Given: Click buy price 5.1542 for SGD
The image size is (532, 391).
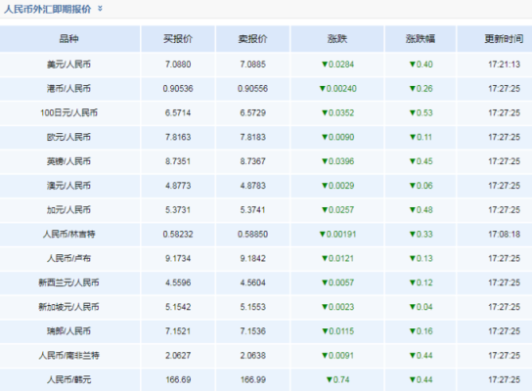Looking at the screenshot, I should 178,307.
